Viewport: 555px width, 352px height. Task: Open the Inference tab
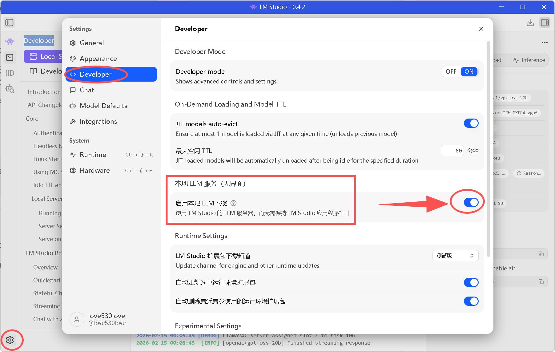[x=529, y=60]
